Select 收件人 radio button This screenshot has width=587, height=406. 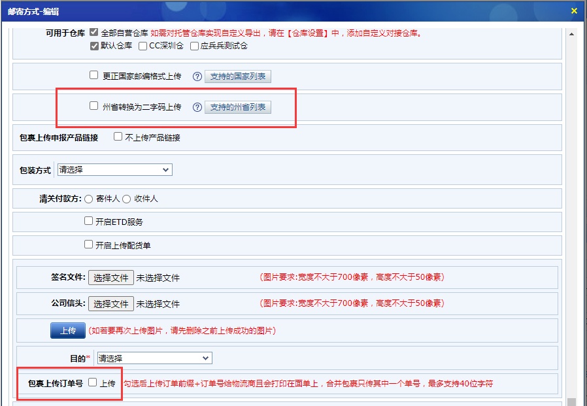coord(127,199)
